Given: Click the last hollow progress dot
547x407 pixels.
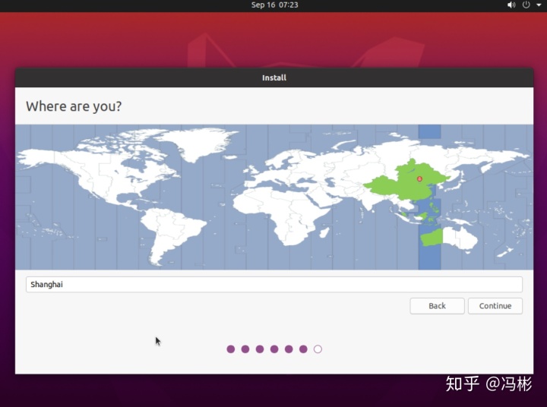Looking at the screenshot, I should point(318,349).
